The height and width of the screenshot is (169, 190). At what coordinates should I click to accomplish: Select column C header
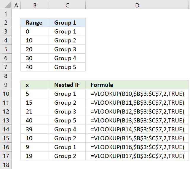(x=67, y=5)
